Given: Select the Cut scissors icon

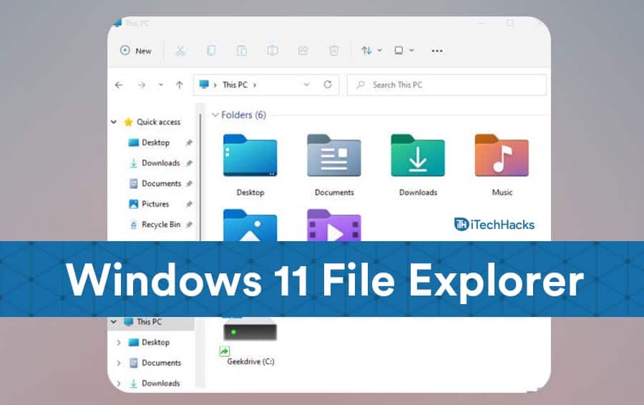Looking at the screenshot, I should tap(180, 51).
